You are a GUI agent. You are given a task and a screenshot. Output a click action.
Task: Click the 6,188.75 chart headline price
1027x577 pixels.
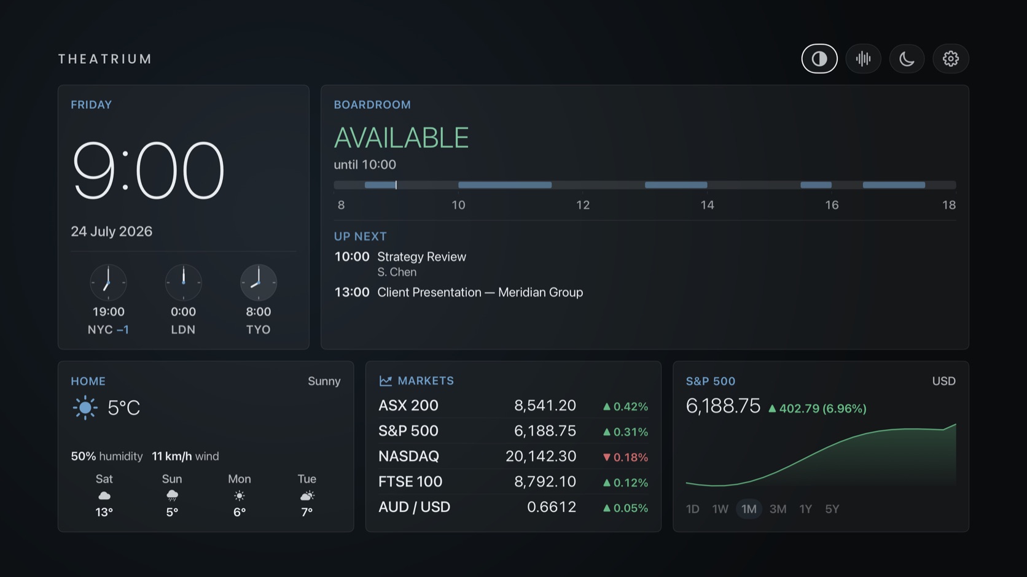pyautogui.click(x=723, y=406)
